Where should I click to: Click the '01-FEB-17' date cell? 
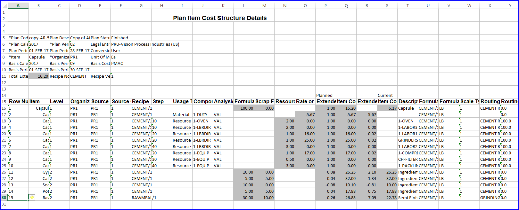[x=38, y=51]
